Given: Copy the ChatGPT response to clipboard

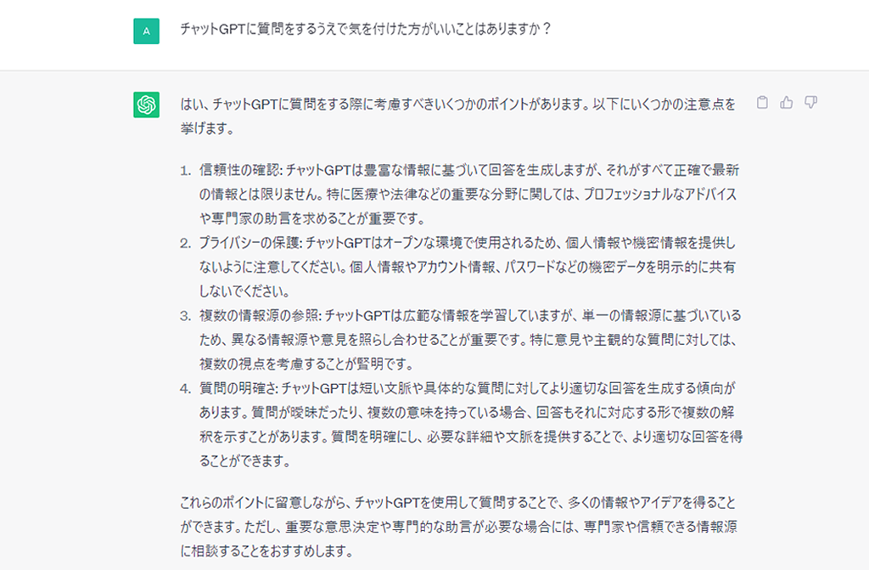Looking at the screenshot, I should tap(762, 103).
